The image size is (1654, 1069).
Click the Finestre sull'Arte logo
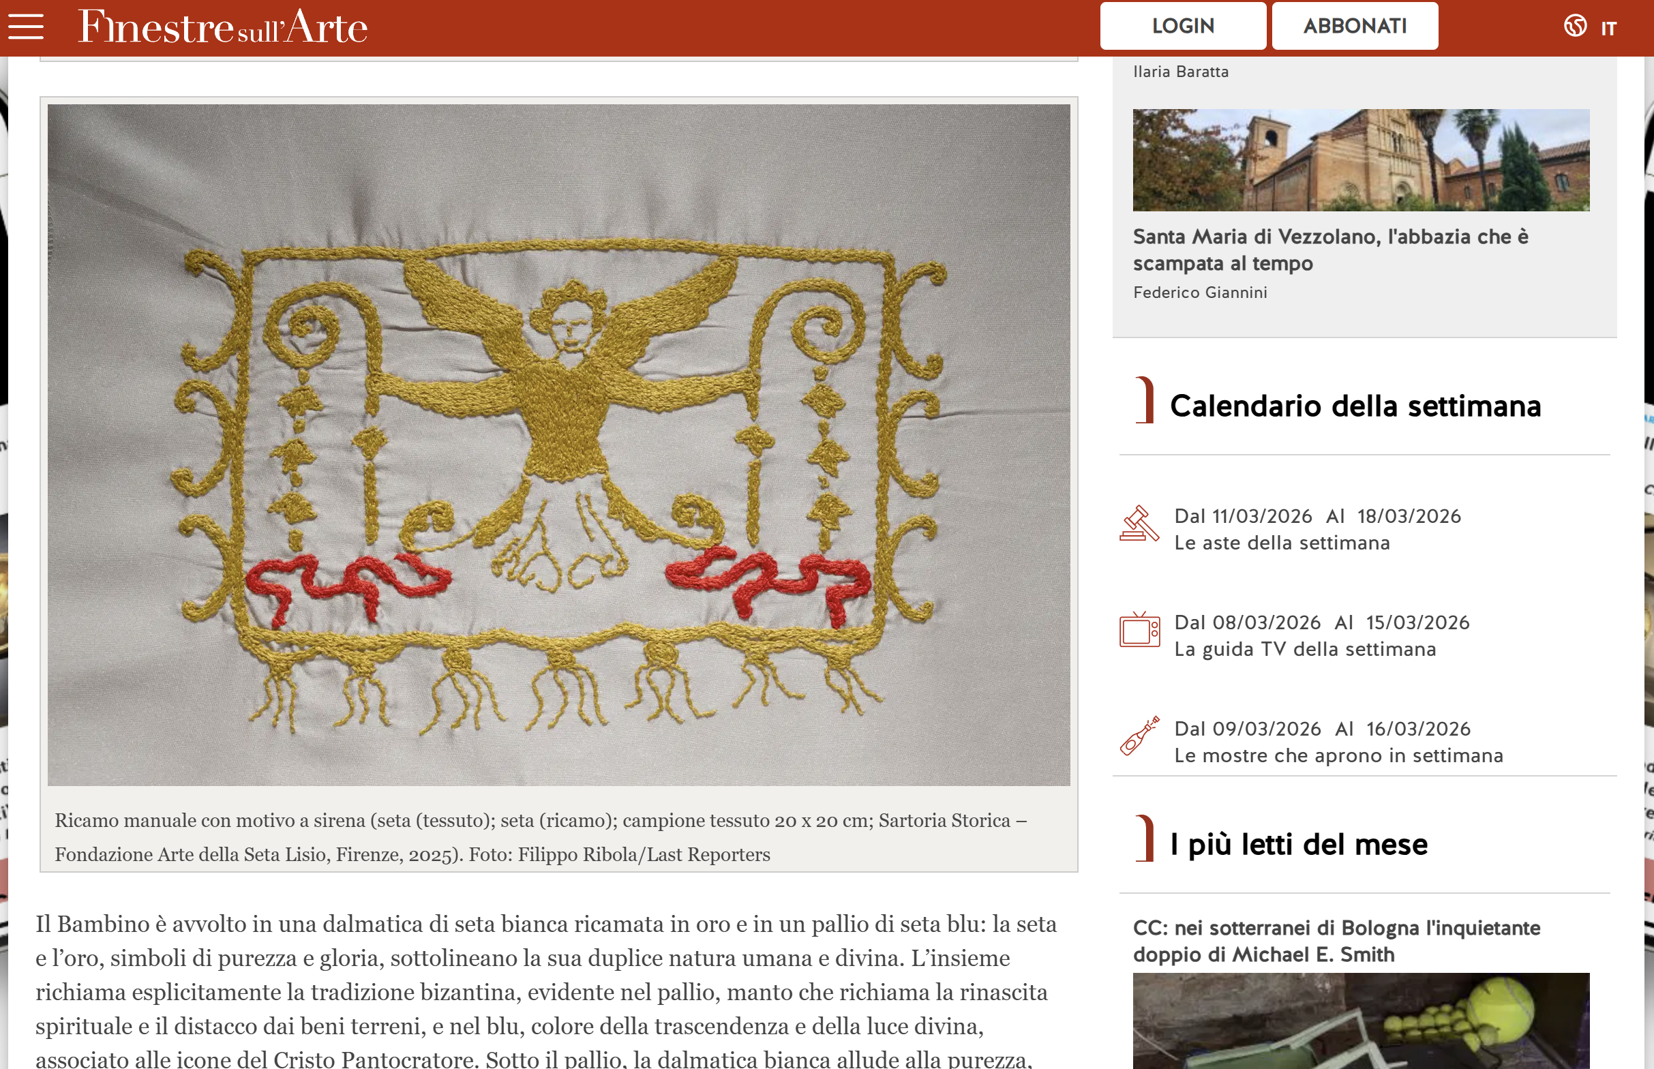222,27
